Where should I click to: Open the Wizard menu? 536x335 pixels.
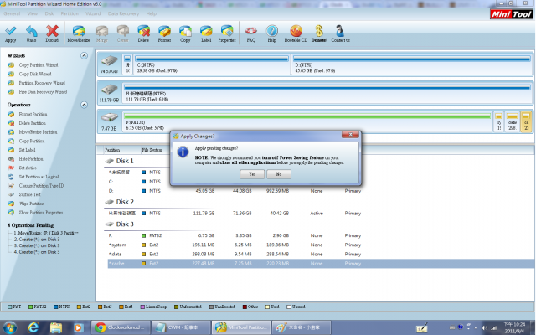(93, 13)
